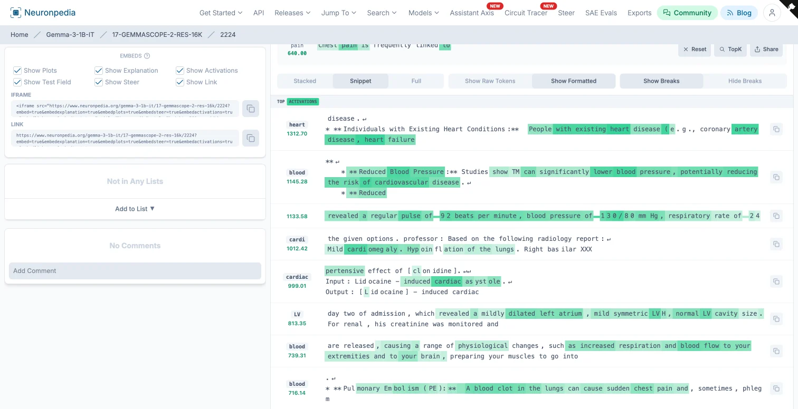Open Gemma-3-1B-IT breadcrumb link
The image size is (798, 409).
[x=70, y=35]
